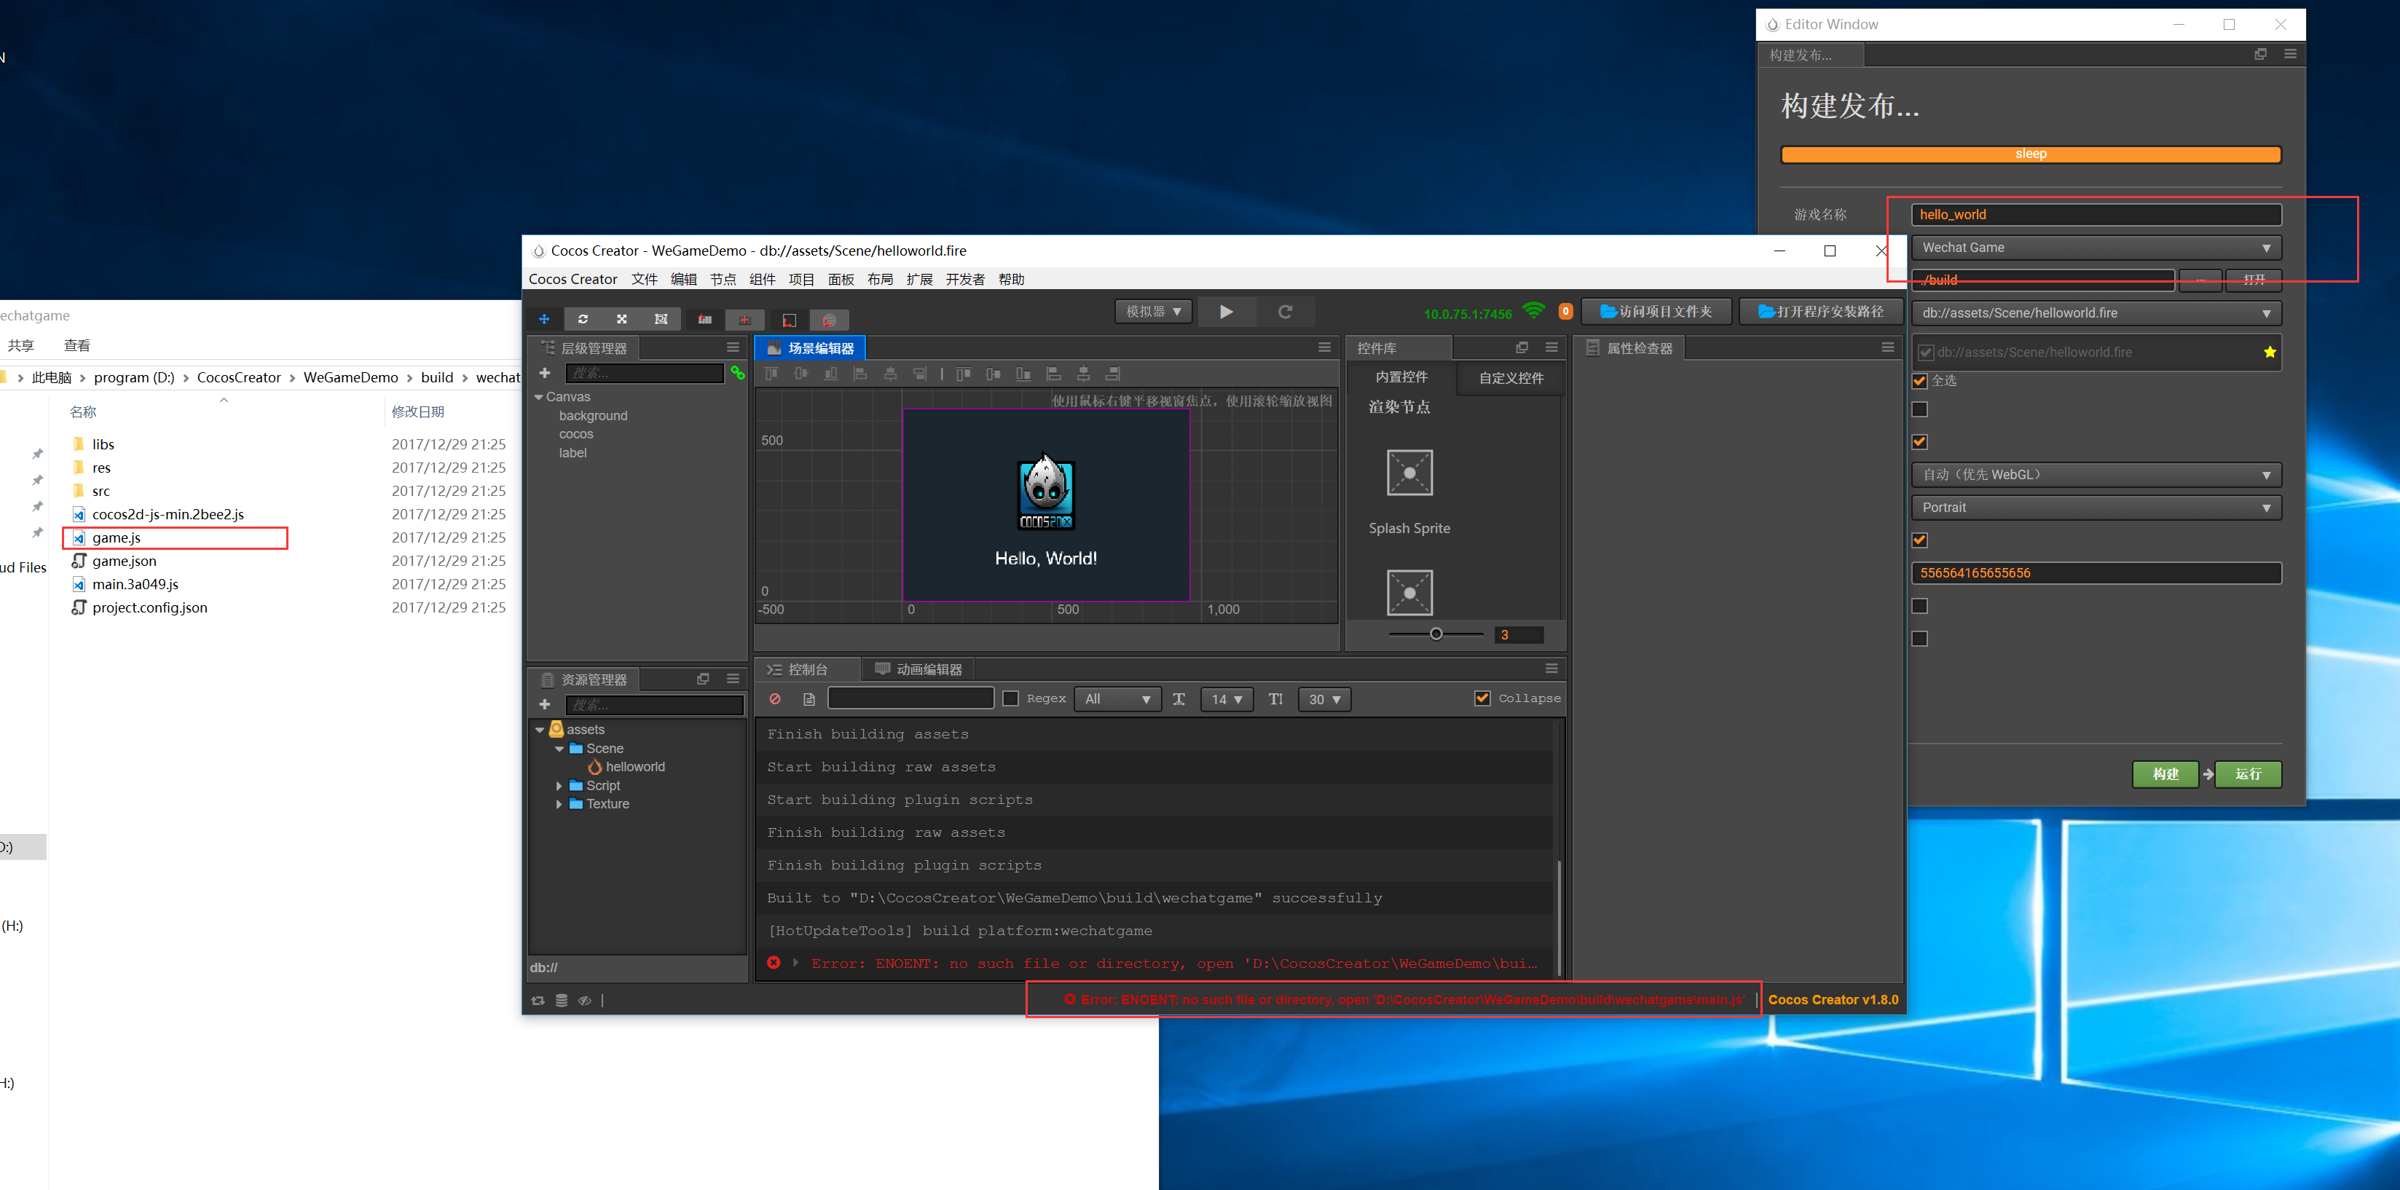The width and height of the screenshot is (2400, 1190).
Task: Select the rect transform tool
Action: 661,320
